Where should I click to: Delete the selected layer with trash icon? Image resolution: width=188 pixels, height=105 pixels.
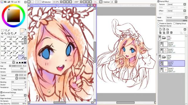tap(171, 32)
